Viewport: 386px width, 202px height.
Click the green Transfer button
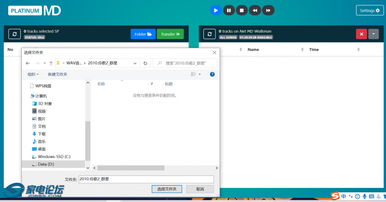click(x=170, y=34)
